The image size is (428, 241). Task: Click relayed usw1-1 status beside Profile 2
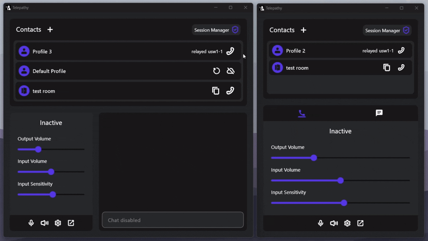[x=378, y=51]
